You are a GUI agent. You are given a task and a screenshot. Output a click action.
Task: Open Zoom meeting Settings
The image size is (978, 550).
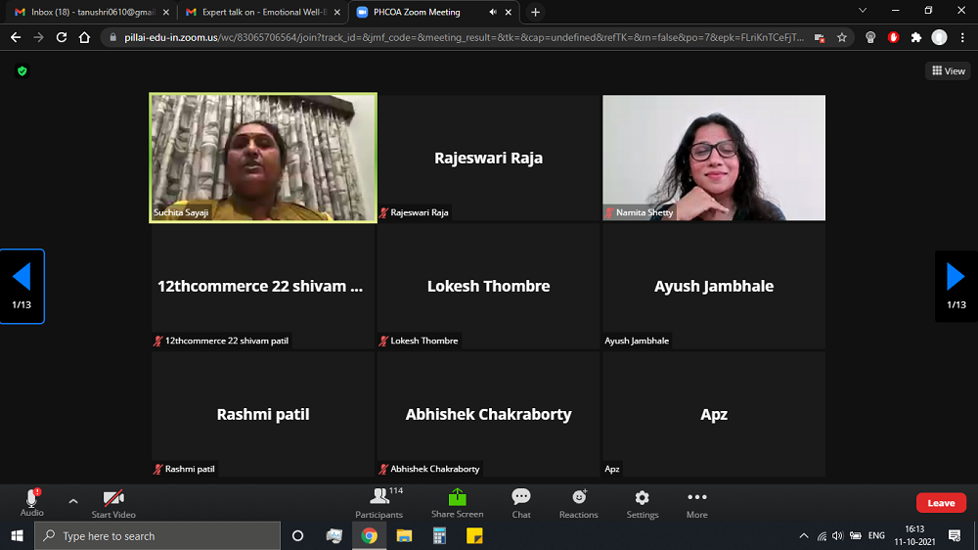click(x=642, y=503)
